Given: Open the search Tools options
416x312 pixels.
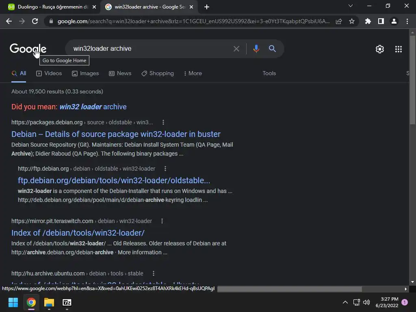Looking at the screenshot, I should click(269, 74).
